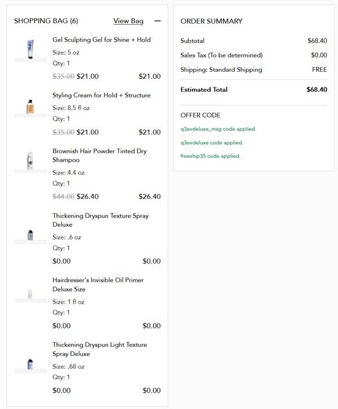The width and height of the screenshot is (338, 409).
Task: Open Hairdresser's Invisible Oil Primer Deluxe Size
Action: pos(98,284)
